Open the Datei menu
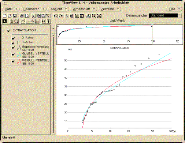 [11, 9]
